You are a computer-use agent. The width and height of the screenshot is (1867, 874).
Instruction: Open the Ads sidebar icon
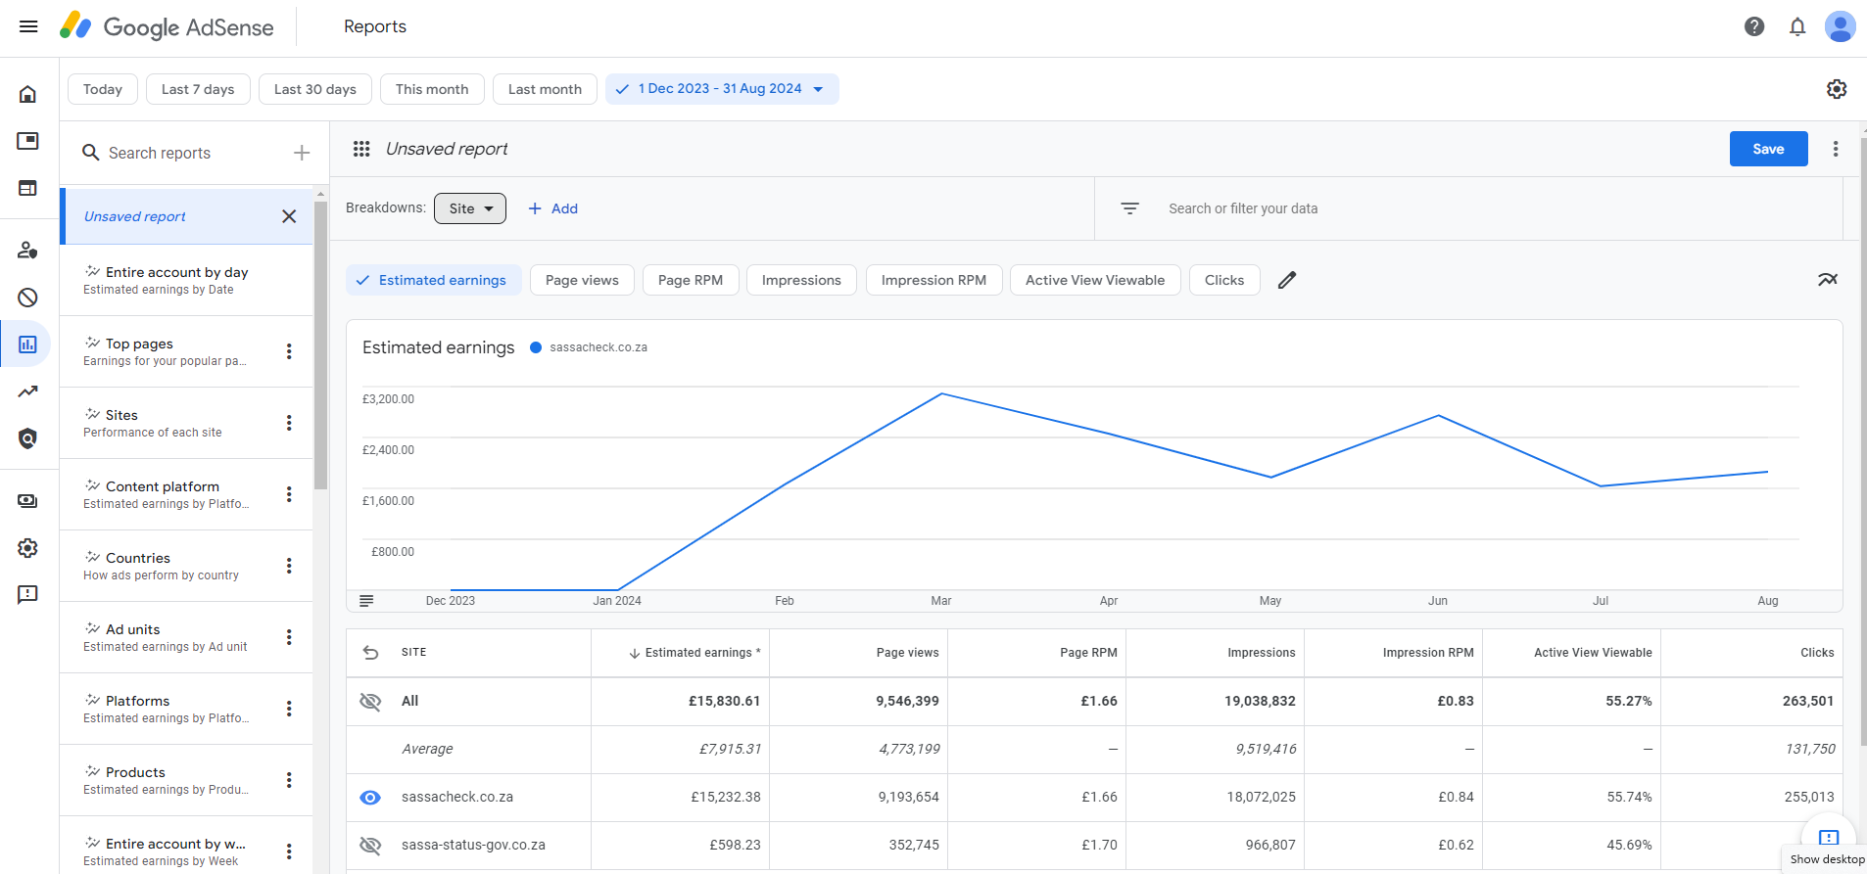(27, 141)
